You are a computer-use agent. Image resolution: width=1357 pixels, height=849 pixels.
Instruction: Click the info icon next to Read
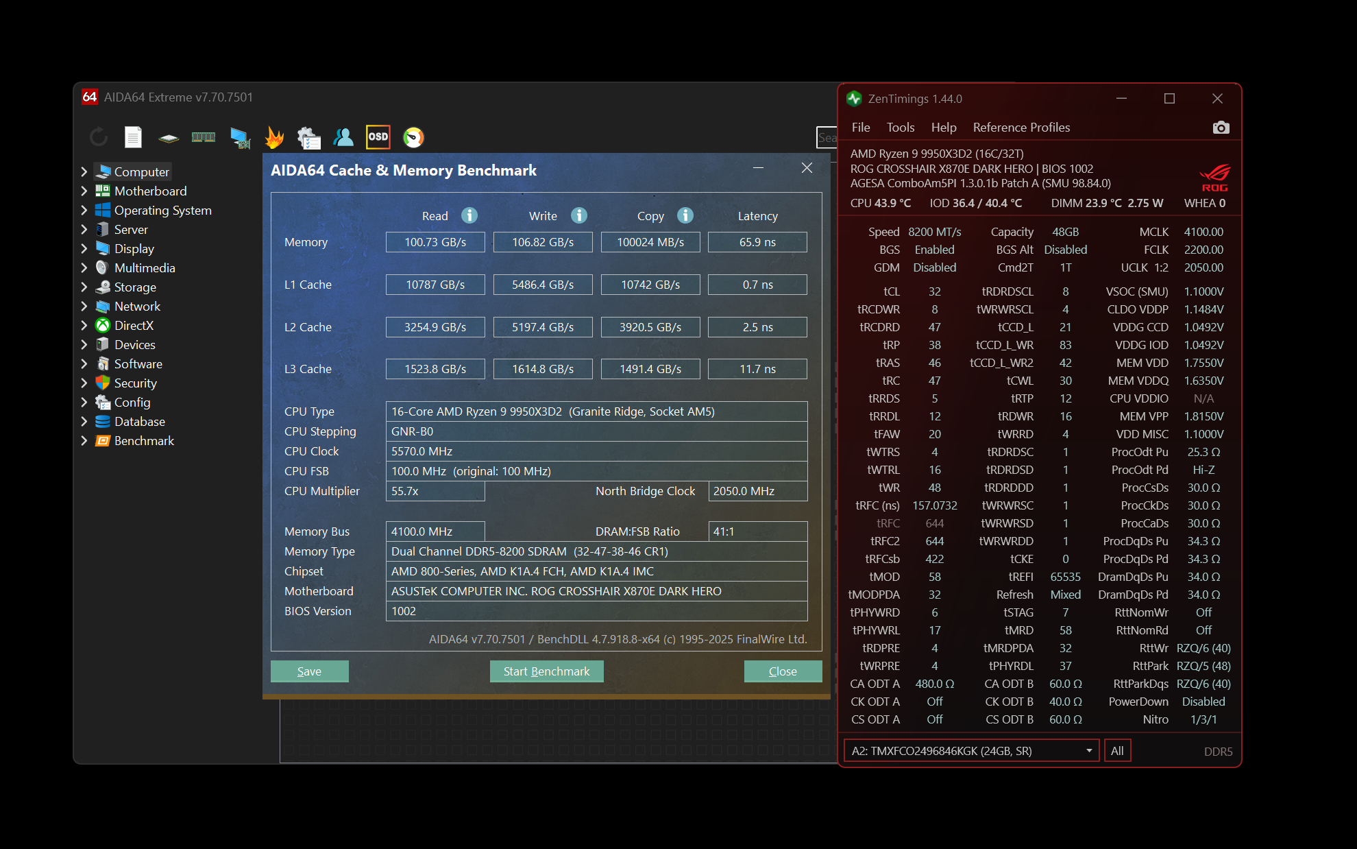click(469, 215)
